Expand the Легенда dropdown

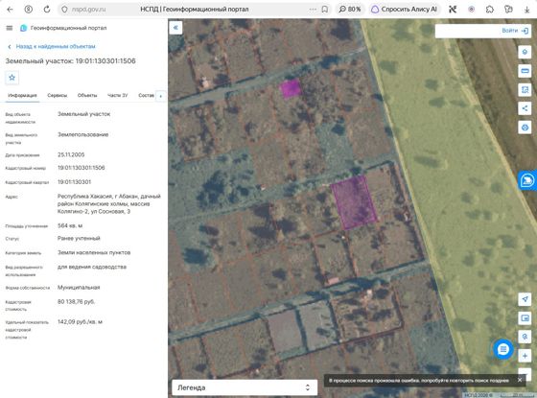tap(245, 387)
